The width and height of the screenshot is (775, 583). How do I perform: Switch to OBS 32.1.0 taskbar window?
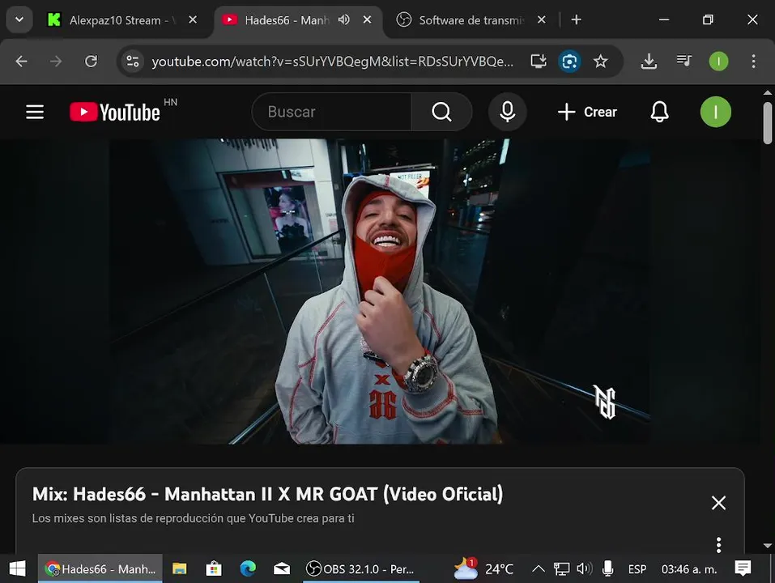click(x=361, y=568)
